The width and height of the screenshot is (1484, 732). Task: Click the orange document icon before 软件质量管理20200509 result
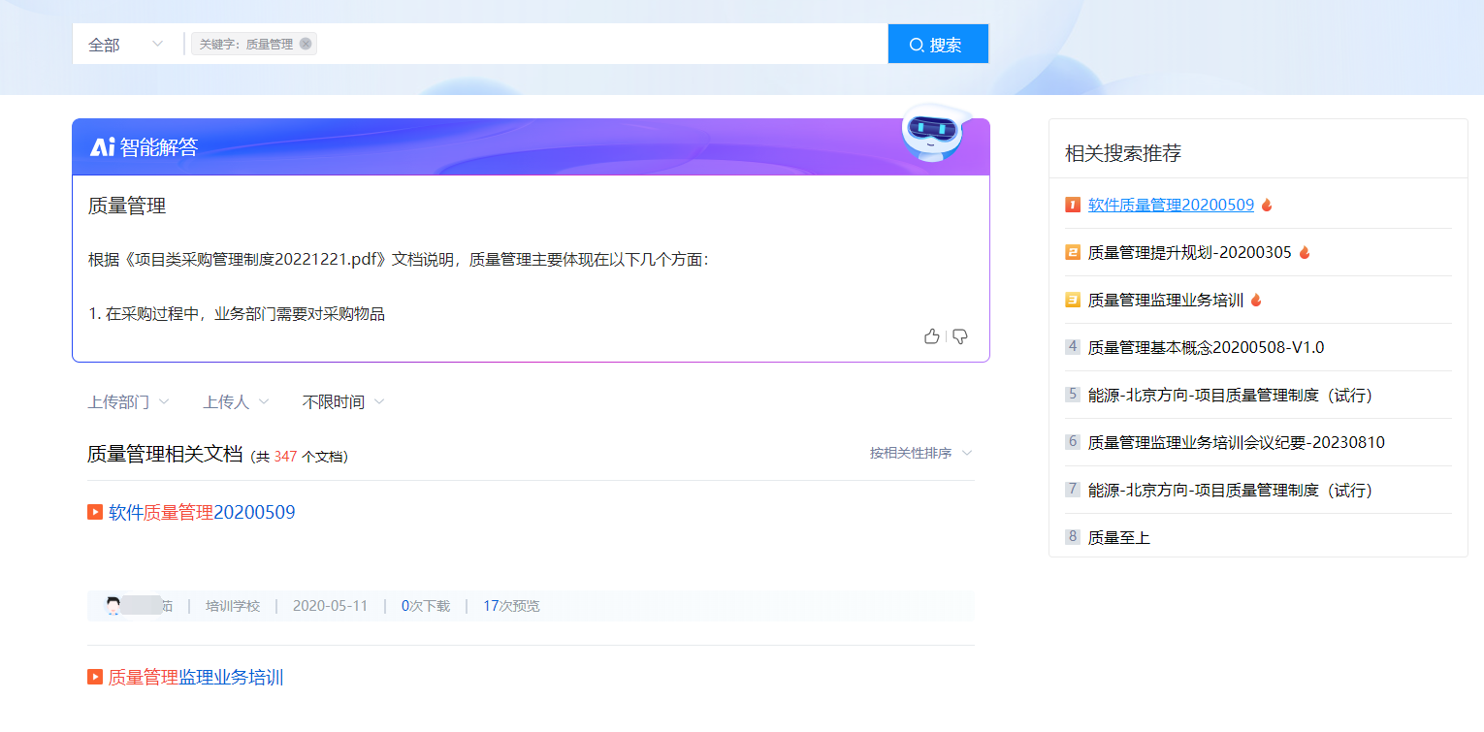(x=95, y=512)
